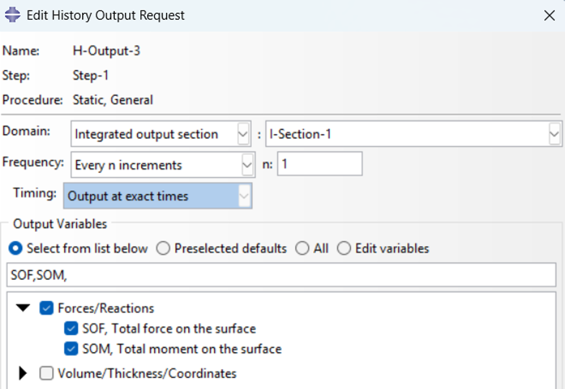Select the 'Select from list below' radio button
Image resolution: width=565 pixels, height=389 pixels.
tap(15, 248)
